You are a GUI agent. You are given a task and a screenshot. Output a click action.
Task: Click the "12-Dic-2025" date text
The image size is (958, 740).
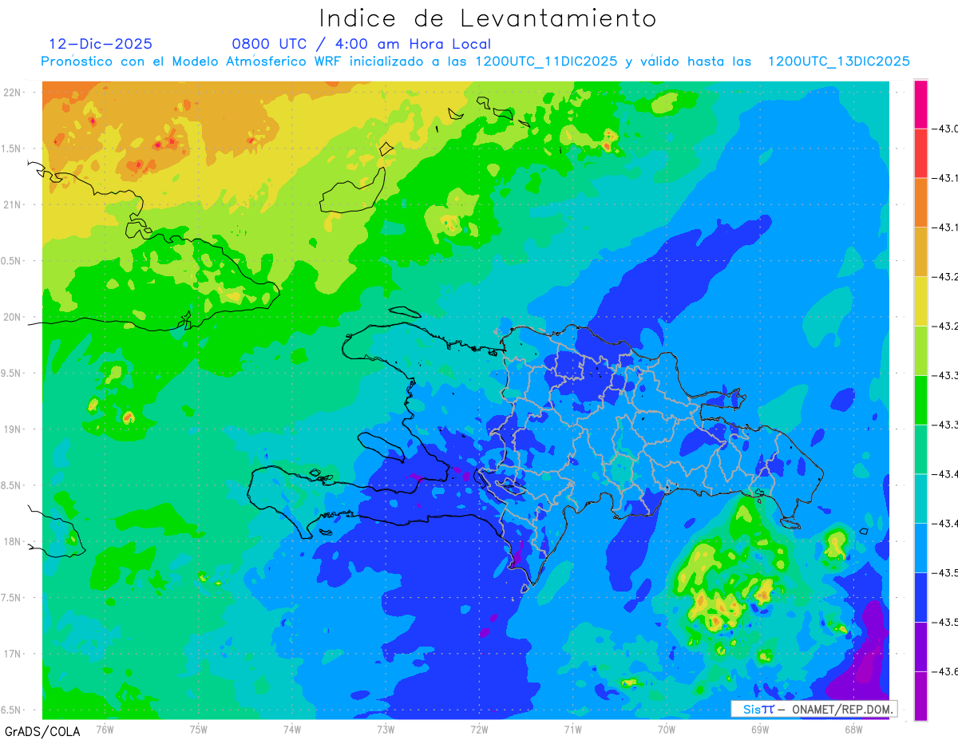click(x=101, y=44)
